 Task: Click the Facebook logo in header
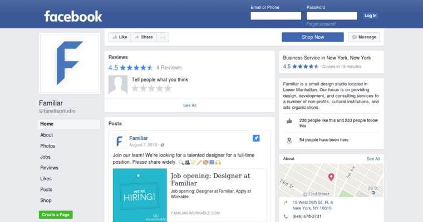[73, 16]
